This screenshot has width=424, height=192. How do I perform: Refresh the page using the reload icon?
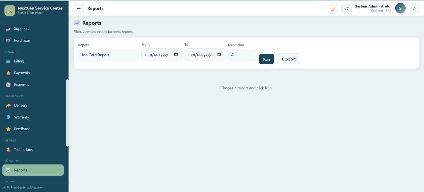(346, 8)
